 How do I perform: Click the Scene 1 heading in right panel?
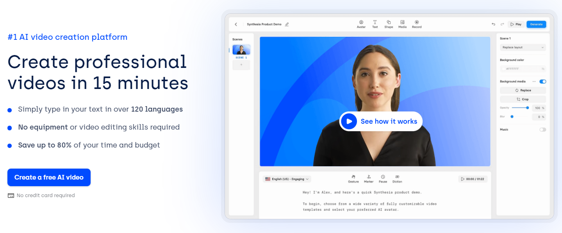click(505, 39)
